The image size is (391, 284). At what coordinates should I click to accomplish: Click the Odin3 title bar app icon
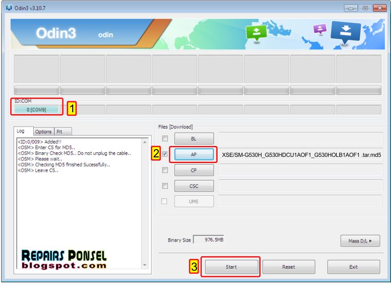click(9, 8)
